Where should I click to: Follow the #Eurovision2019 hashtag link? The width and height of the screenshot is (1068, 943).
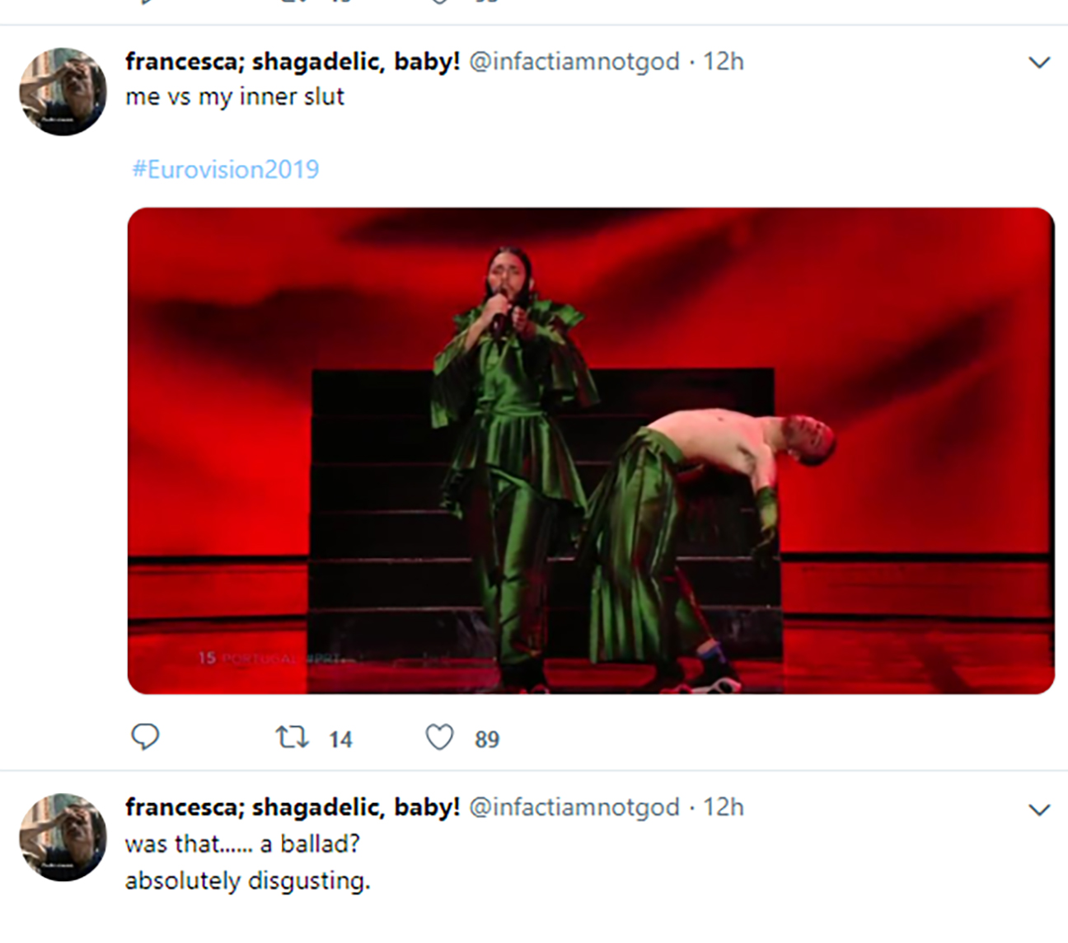tap(226, 170)
